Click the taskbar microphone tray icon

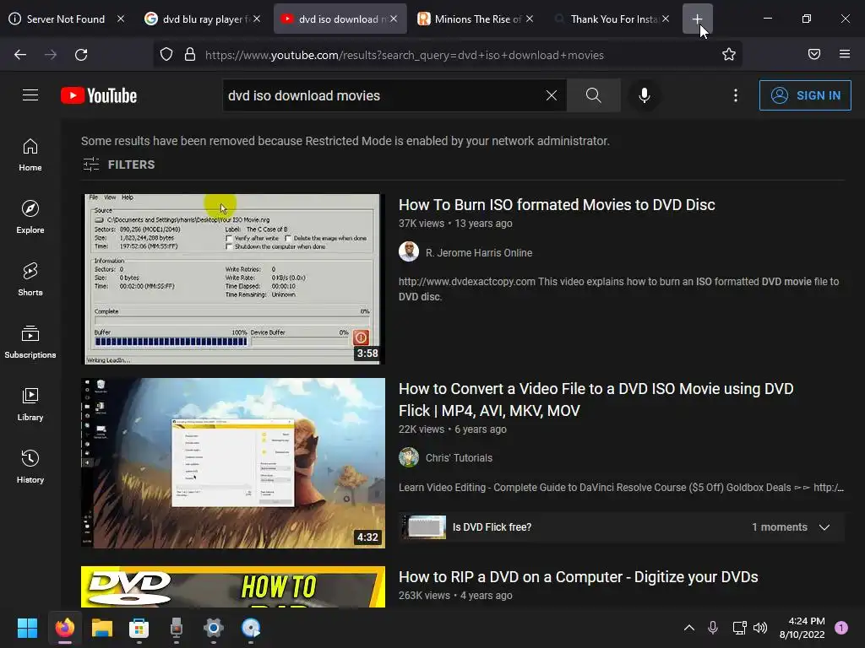(713, 628)
